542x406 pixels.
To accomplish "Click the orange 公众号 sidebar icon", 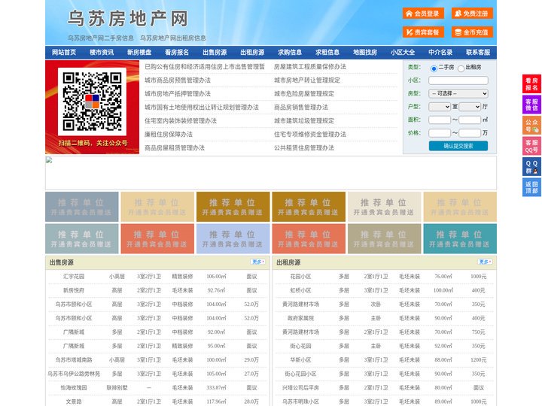I will pyautogui.click(x=531, y=126).
